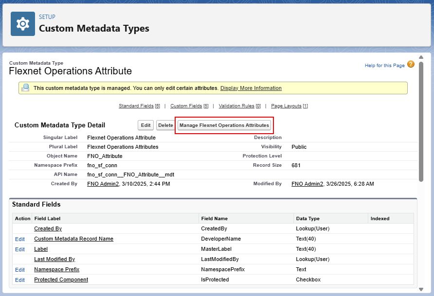This screenshot has width=434, height=296.
Task: Edit the Protected Component field row
Action: coord(20,280)
